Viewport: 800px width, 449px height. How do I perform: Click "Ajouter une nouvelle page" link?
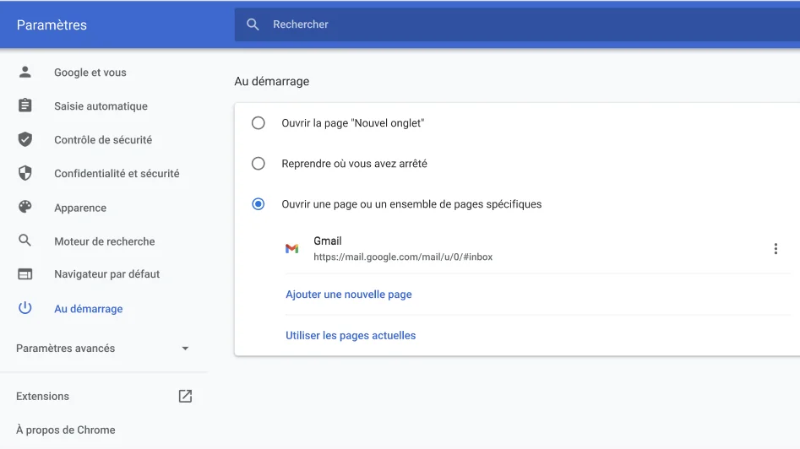click(x=349, y=295)
